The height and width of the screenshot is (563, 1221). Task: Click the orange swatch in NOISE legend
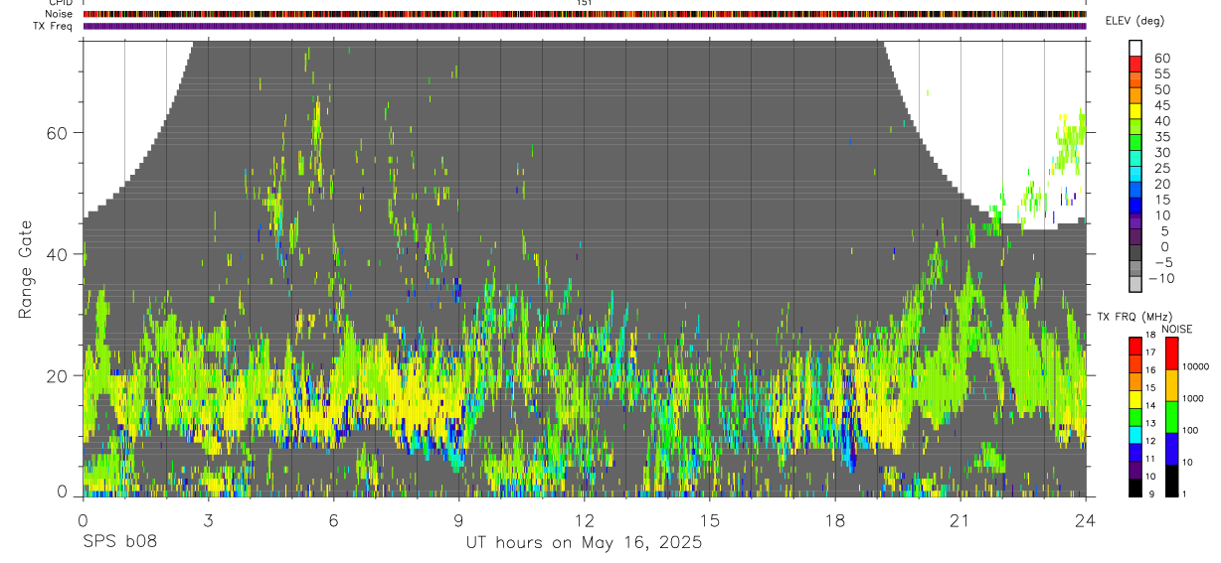(1171, 385)
